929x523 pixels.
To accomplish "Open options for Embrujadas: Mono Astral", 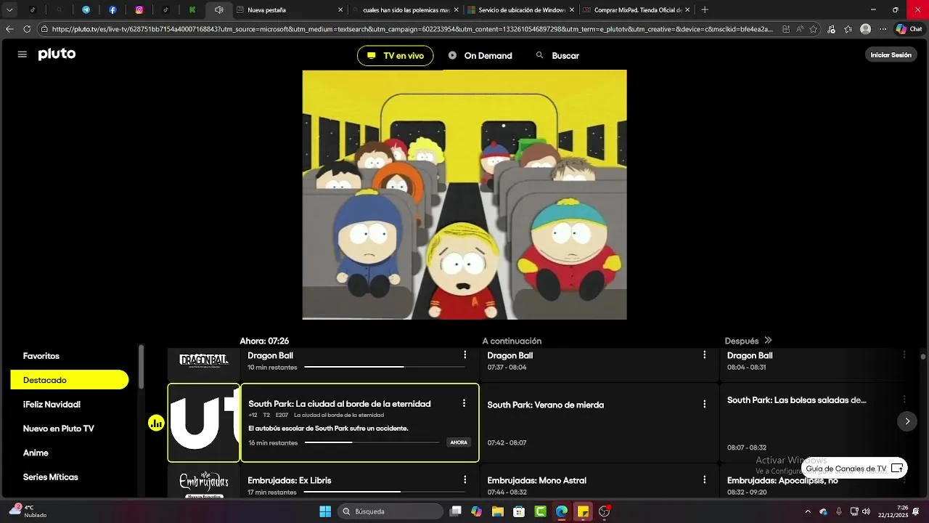I will coord(704,480).
